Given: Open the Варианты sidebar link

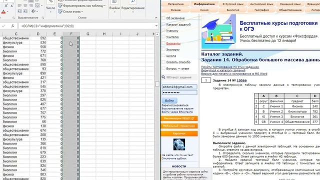Looking at the screenshot, I should coord(173,43).
